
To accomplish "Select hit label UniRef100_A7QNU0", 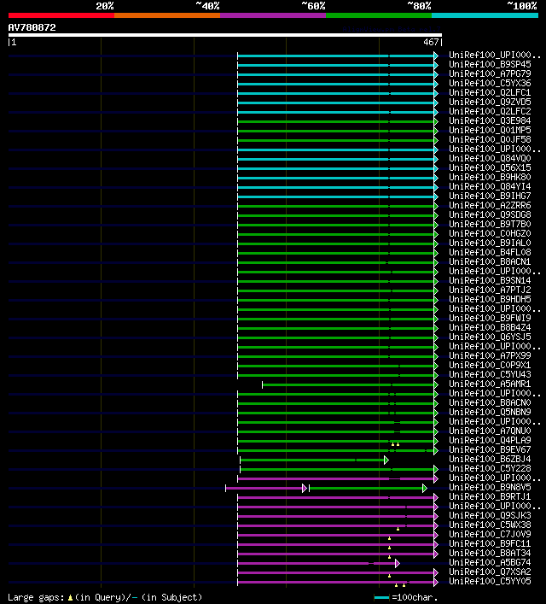I will point(490,431).
